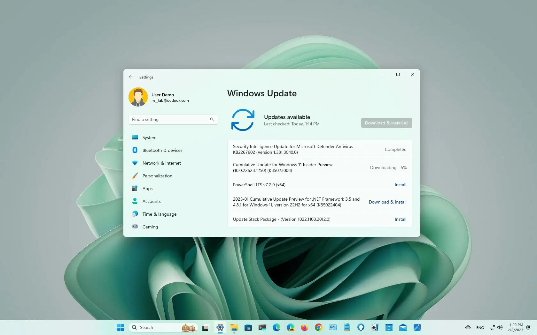The image size is (537, 335).
Task: Open the Mail app from the taskbar
Action: [403, 327]
